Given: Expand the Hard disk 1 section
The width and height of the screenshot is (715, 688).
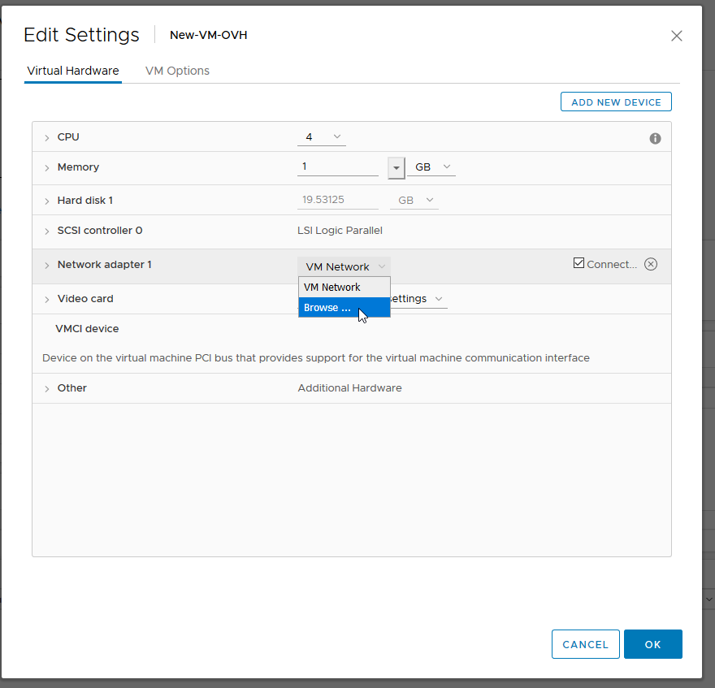Looking at the screenshot, I should pos(47,200).
